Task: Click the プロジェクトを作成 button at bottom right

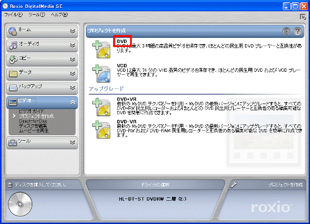Action: click(x=285, y=184)
